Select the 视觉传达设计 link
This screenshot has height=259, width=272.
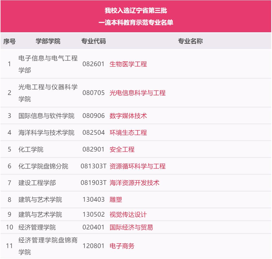tap(128, 215)
